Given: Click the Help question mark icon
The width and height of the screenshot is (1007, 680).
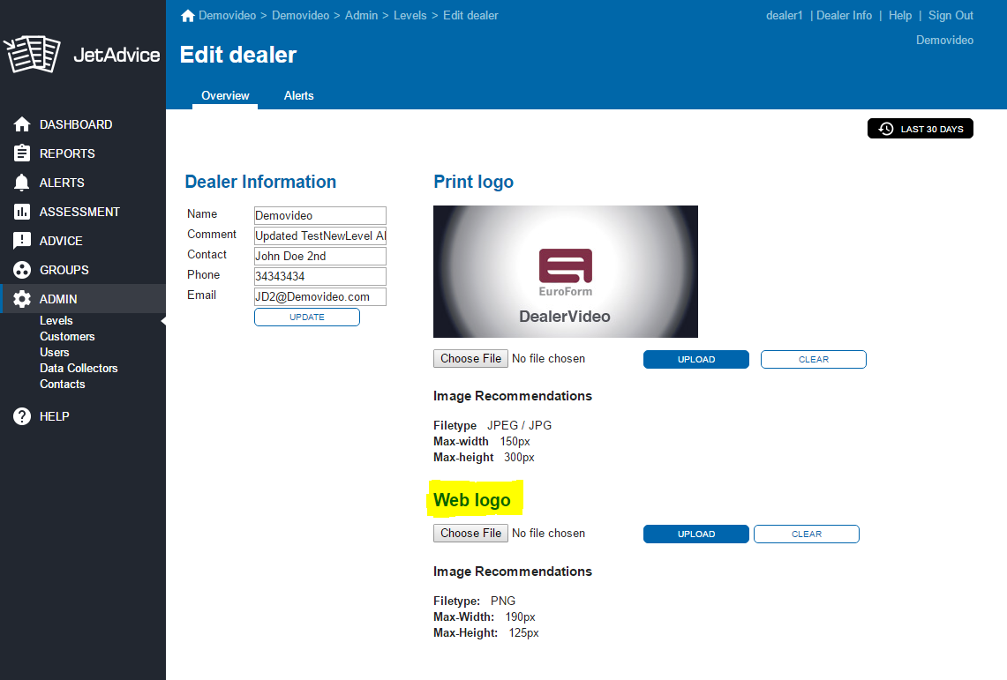Looking at the screenshot, I should [x=22, y=416].
